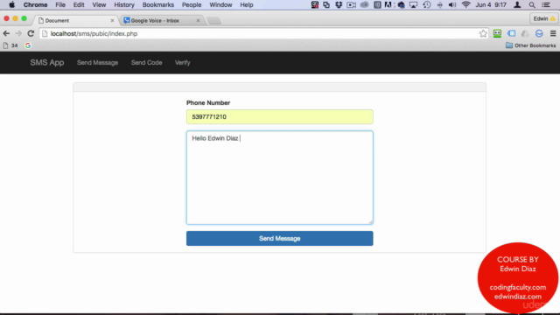This screenshot has height=315, width=560.
Task: Reload the current page
Action: pos(31,33)
